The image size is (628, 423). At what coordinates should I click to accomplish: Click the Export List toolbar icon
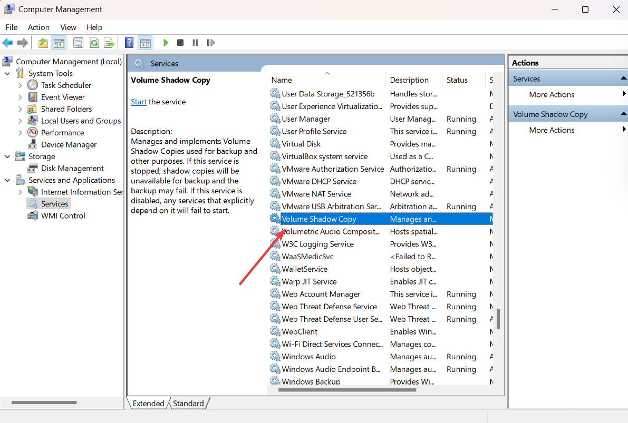pos(109,43)
